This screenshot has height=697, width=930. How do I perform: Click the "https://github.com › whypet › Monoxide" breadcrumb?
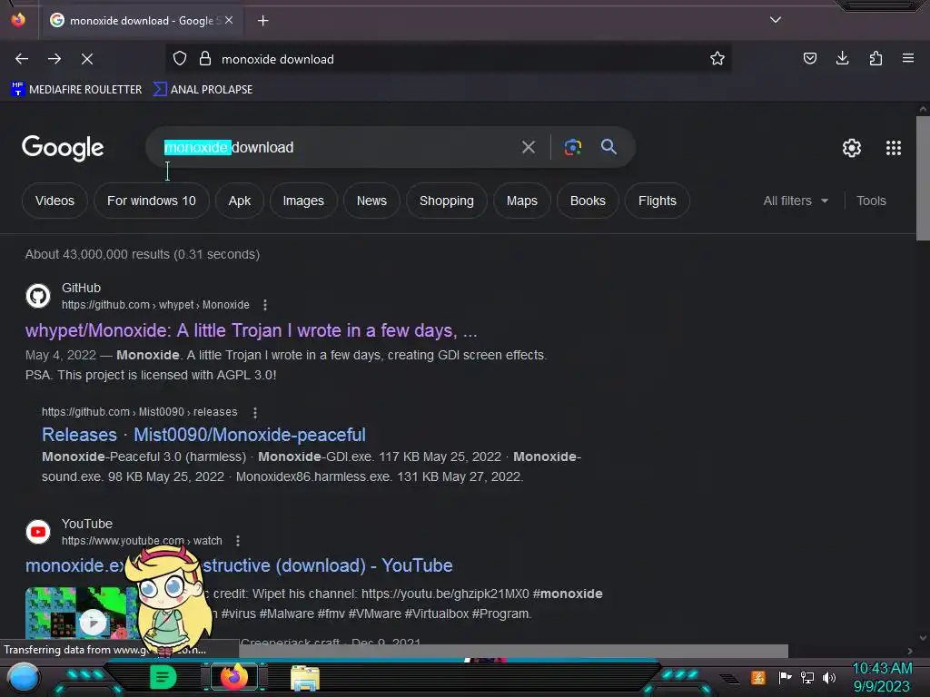tap(155, 305)
